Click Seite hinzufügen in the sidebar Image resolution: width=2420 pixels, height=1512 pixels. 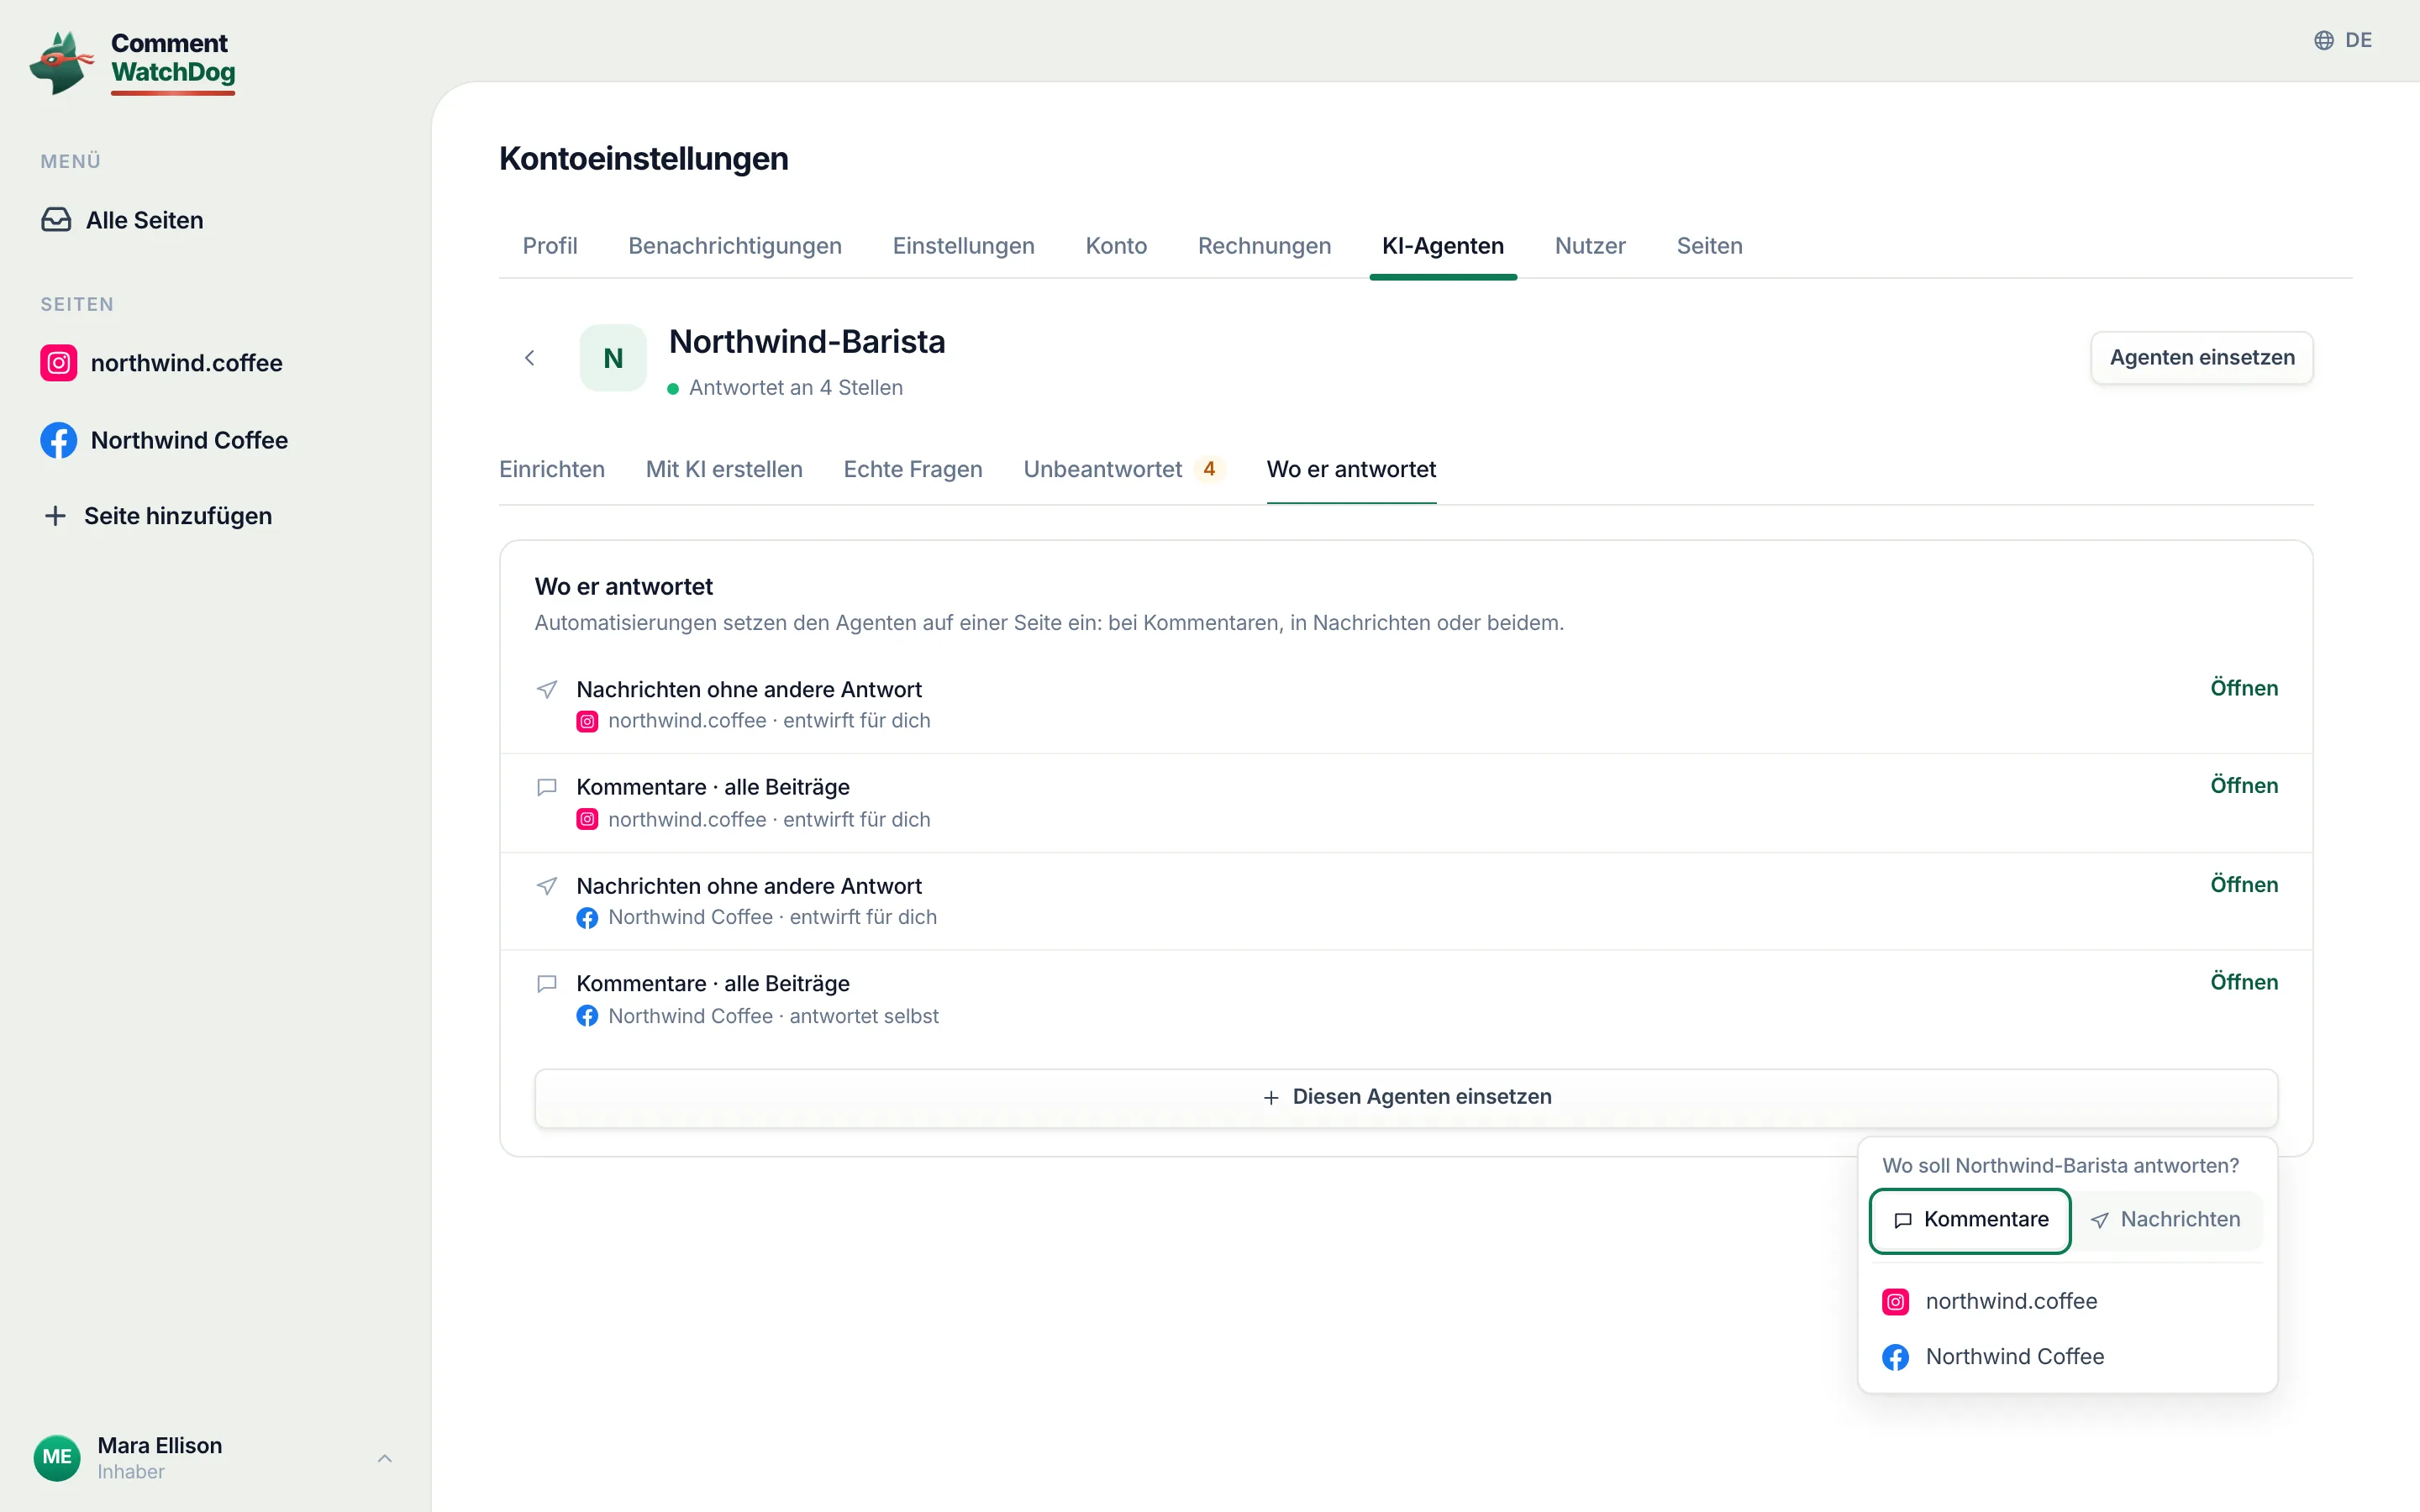158,516
